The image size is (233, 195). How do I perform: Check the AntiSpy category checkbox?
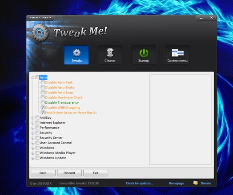coord(37,117)
